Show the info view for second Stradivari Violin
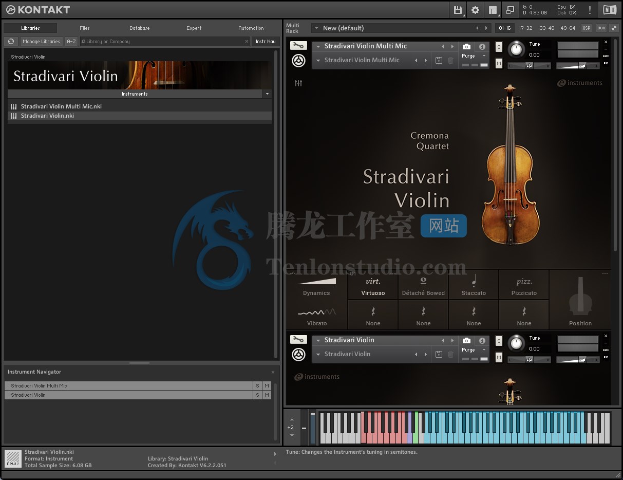The image size is (623, 480). click(482, 340)
